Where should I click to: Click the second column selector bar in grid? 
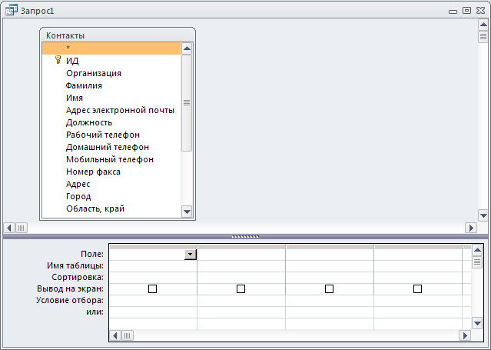tap(241, 247)
